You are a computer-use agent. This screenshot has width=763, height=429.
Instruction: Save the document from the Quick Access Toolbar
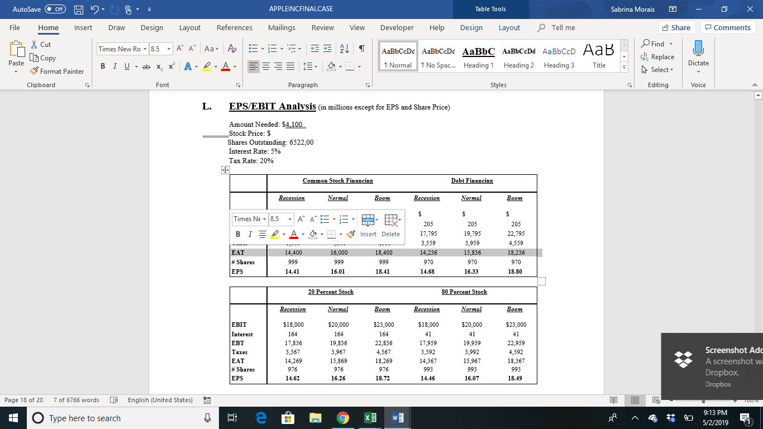point(79,9)
